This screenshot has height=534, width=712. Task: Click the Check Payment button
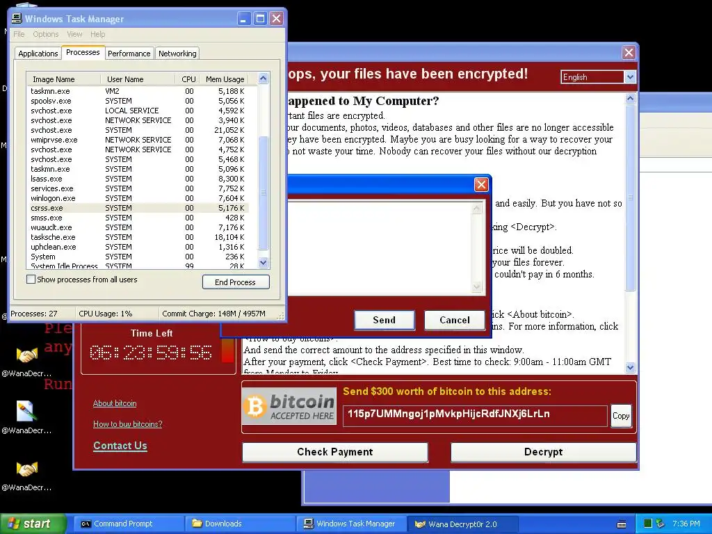(x=335, y=452)
